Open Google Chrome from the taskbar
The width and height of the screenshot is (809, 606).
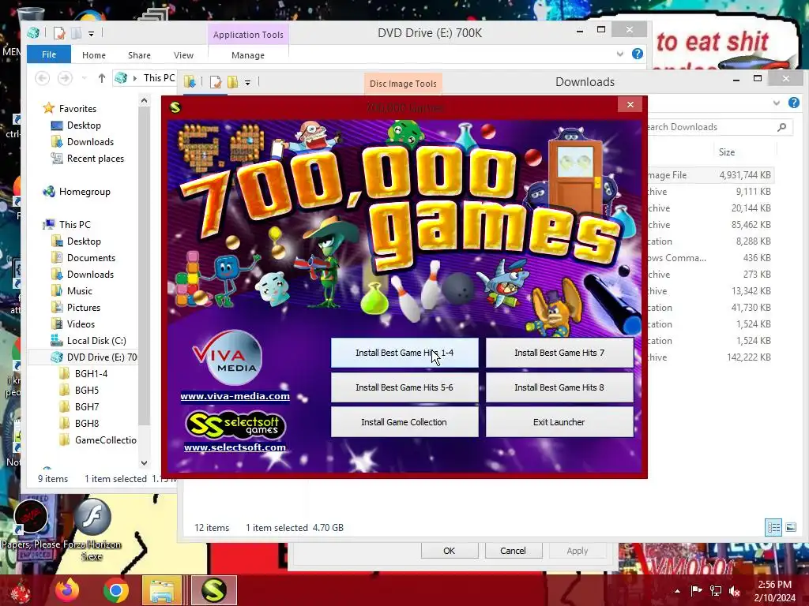point(115,590)
